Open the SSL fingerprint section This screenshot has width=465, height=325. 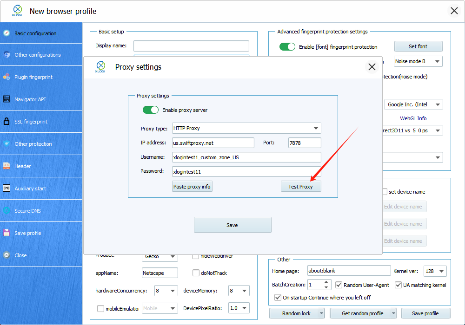pyautogui.click(x=41, y=121)
